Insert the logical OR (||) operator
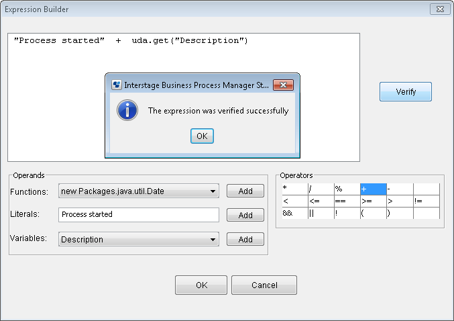The width and height of the screenshot is (454, 321). point(321,213)
